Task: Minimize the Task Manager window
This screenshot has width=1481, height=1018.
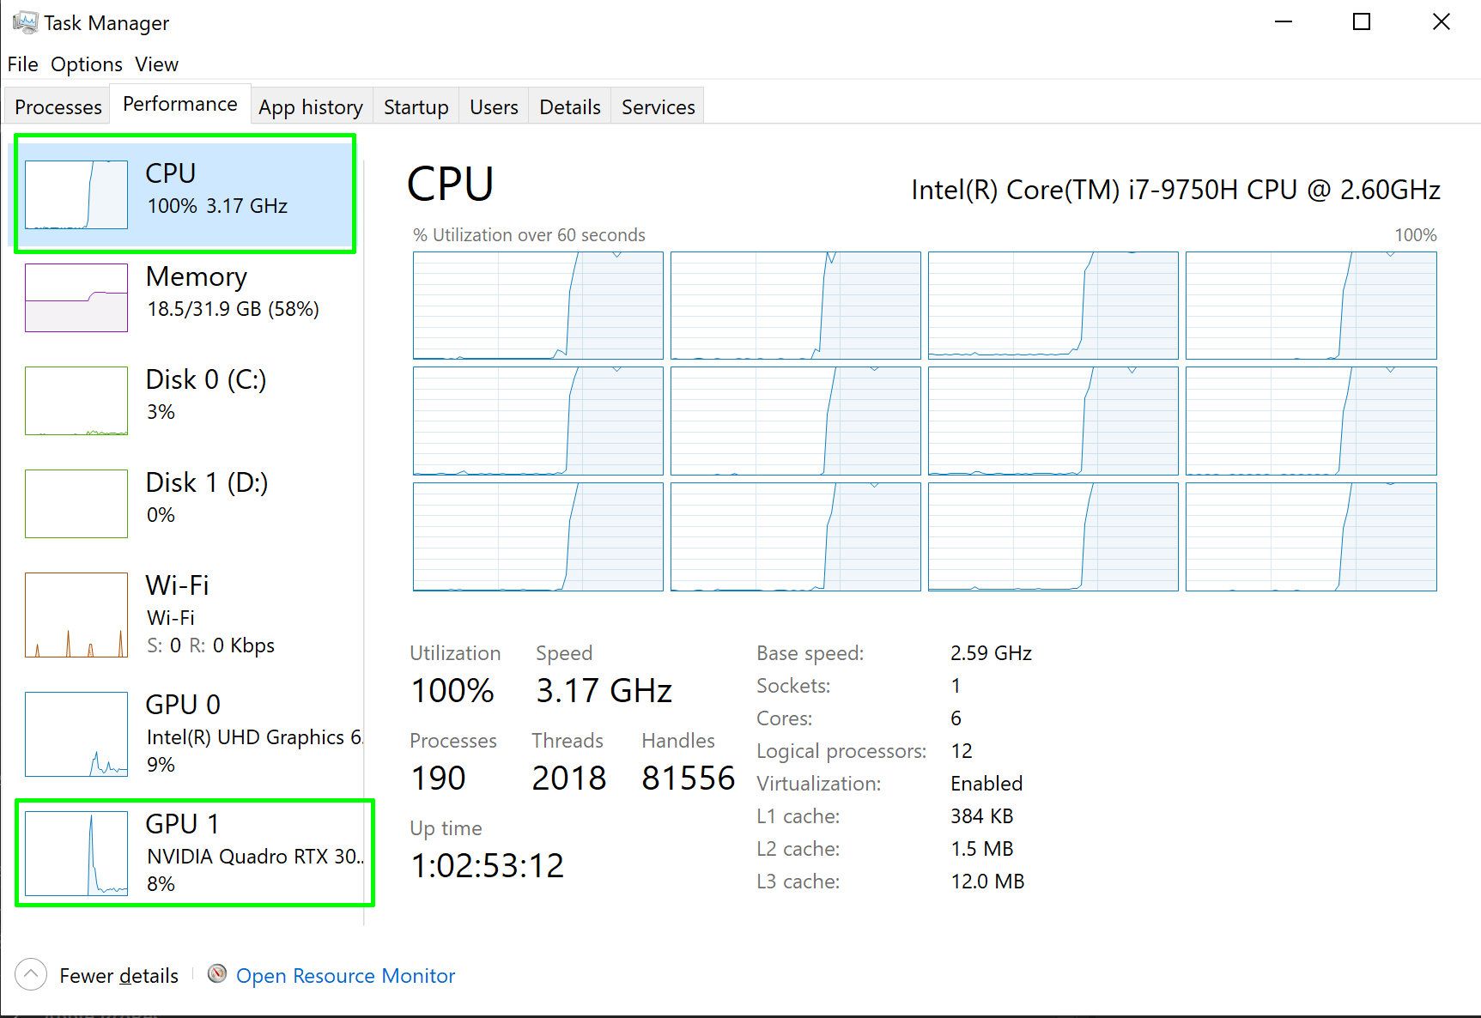Action: (1284, 21)
